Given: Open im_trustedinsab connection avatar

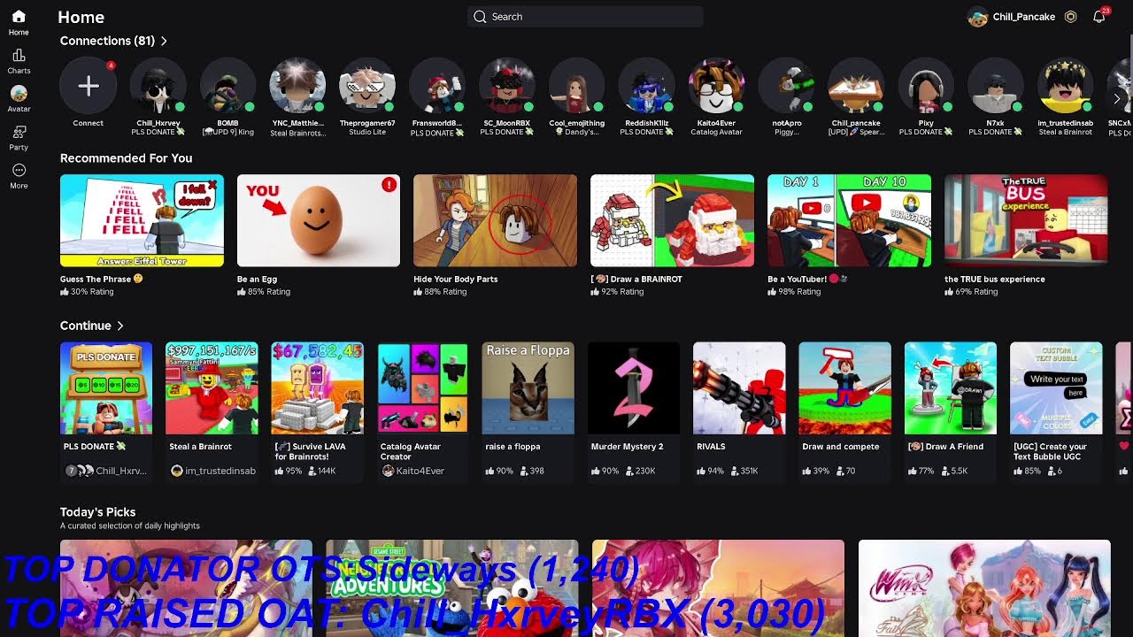Looking at the screenshot, I should 1066,86.
